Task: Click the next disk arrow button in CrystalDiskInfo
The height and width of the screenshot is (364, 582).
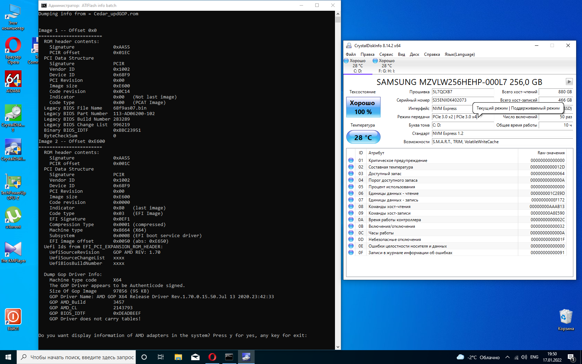Action: click(569, 81)
